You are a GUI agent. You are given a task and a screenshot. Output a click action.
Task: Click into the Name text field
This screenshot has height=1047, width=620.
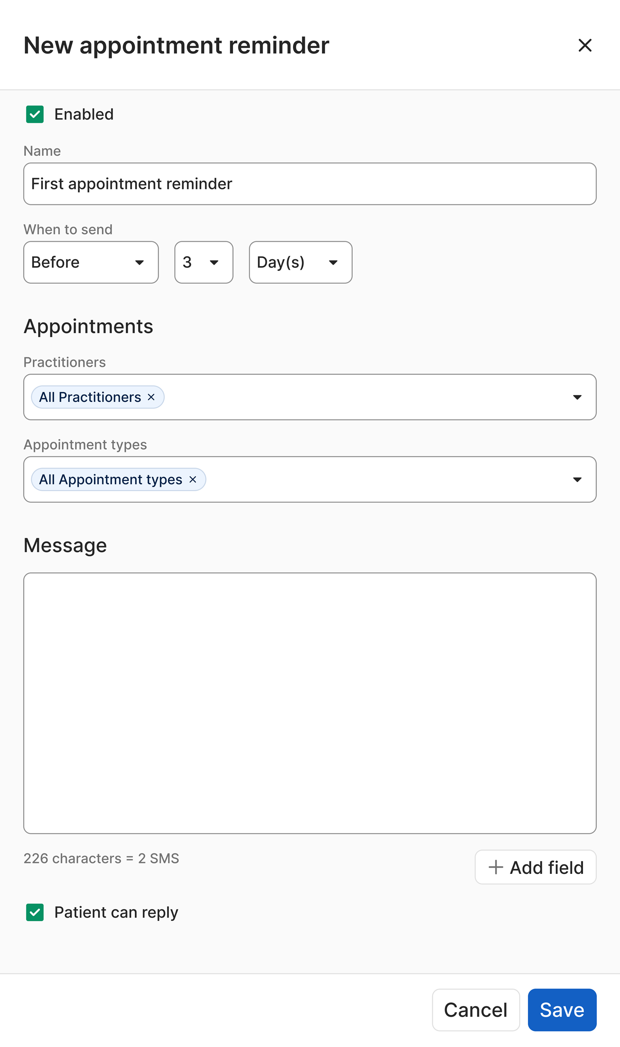pyautogui.click(x=310, y=184)
